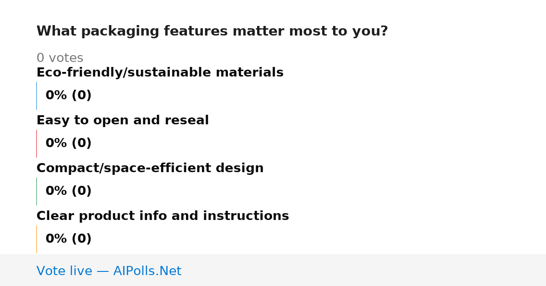The image size is (546, 286).
Task: Click the poll question heading
Action: coord(212,31)
